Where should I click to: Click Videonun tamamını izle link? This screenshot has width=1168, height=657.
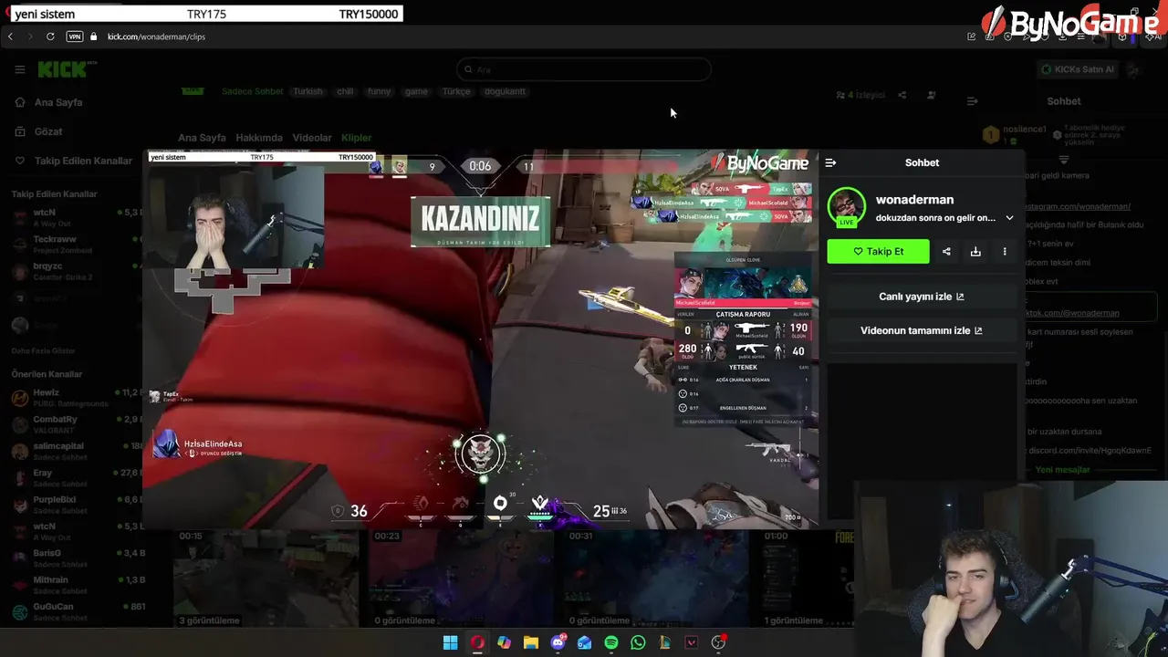pos(922,330)
